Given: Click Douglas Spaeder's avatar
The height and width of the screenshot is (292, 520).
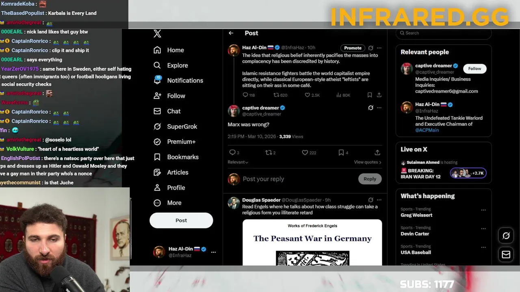Looking at the screenshot, I should (234, 203).
